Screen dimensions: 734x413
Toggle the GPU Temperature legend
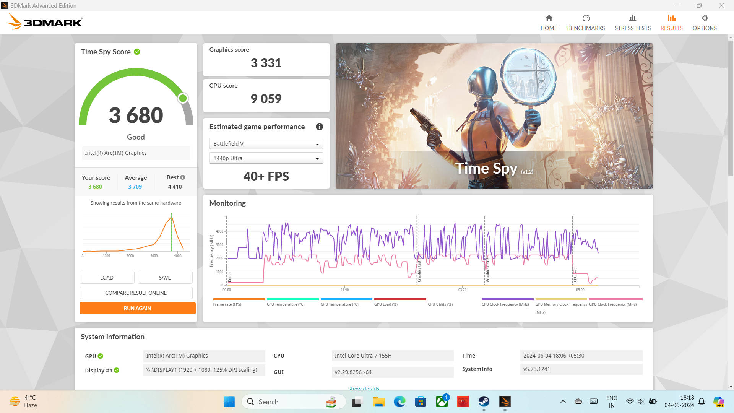click(x=346, y=302)
